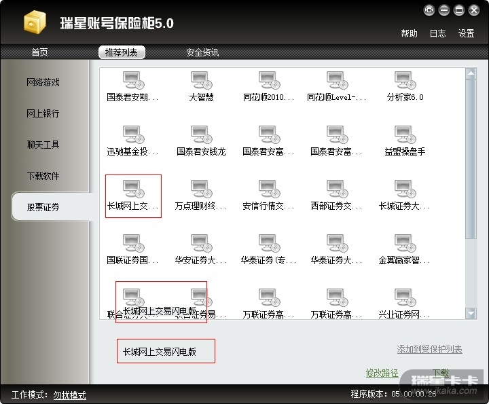Screen dimensions: 489x404
Task: Click the yellow safe-box application logo
Action: click(x=35, y=22)
